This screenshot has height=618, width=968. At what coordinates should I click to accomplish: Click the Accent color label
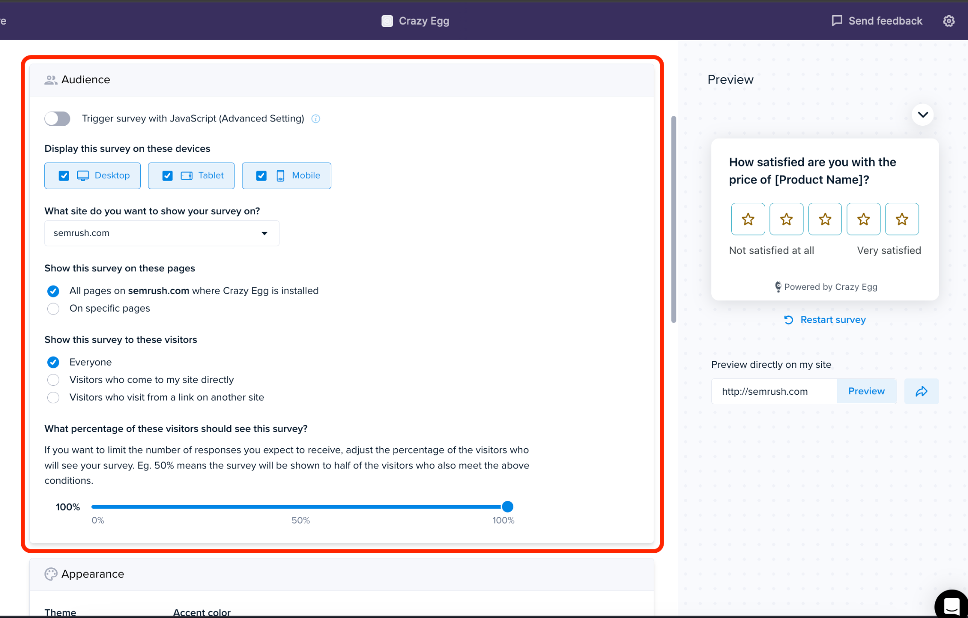(202, 612)
